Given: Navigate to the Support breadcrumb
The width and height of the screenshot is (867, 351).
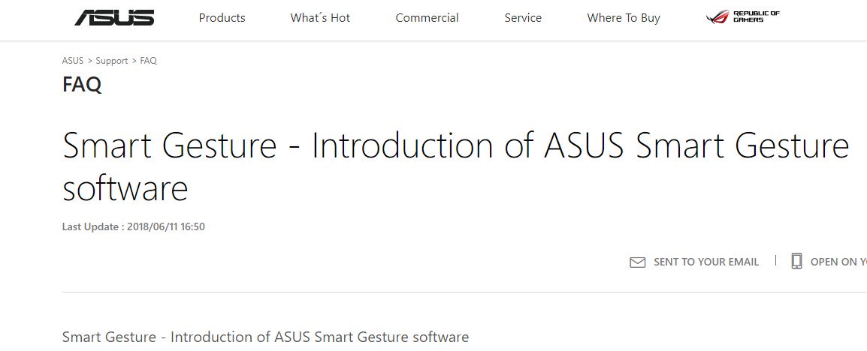Looking at the screenshot, I should point(112,61).
